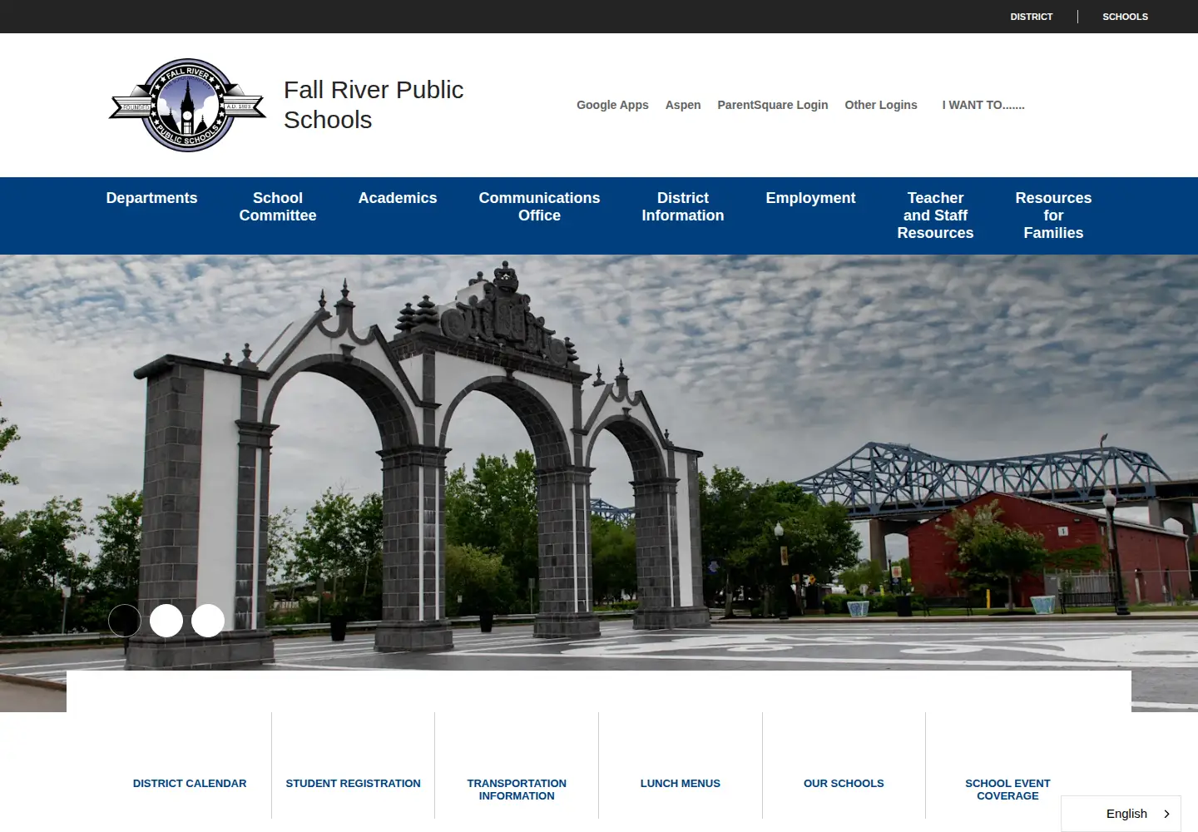
Task: Open the SCHOOLS menu in top bar
Action: (x=1125, y=17)
